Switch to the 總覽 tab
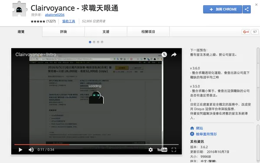Viewport: 260px width, 163px height. point(21,32)
